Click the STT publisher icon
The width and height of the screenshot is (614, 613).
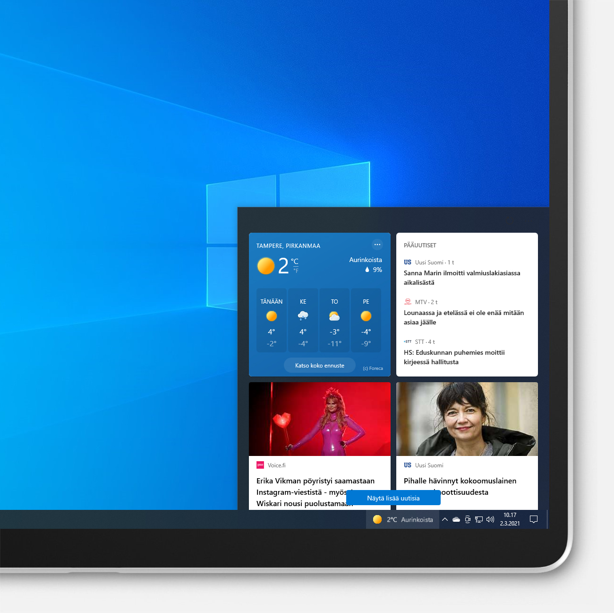408,342
